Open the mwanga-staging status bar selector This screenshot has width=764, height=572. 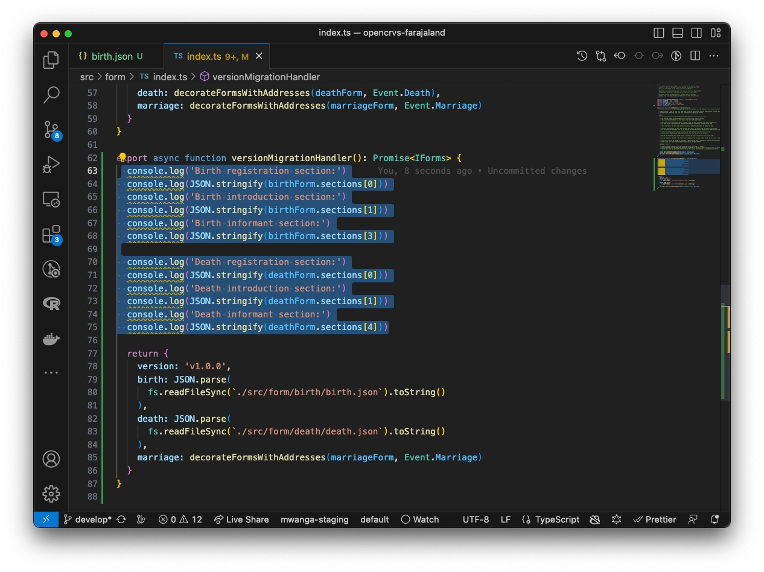tap(314, 520)
